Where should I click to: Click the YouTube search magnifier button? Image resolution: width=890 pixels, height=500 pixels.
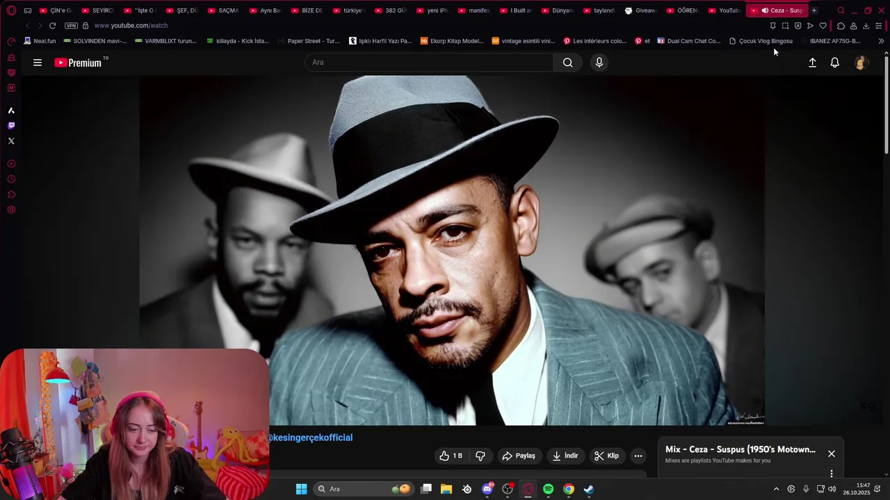pyautogui.click(x=568, y=62)
